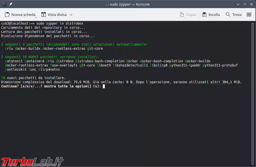
Task: Open search with the Trova button
Action: 233,15
